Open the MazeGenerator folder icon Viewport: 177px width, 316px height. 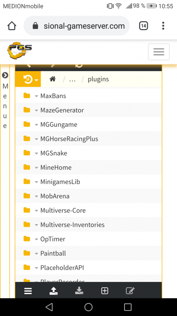coord(27,110)
